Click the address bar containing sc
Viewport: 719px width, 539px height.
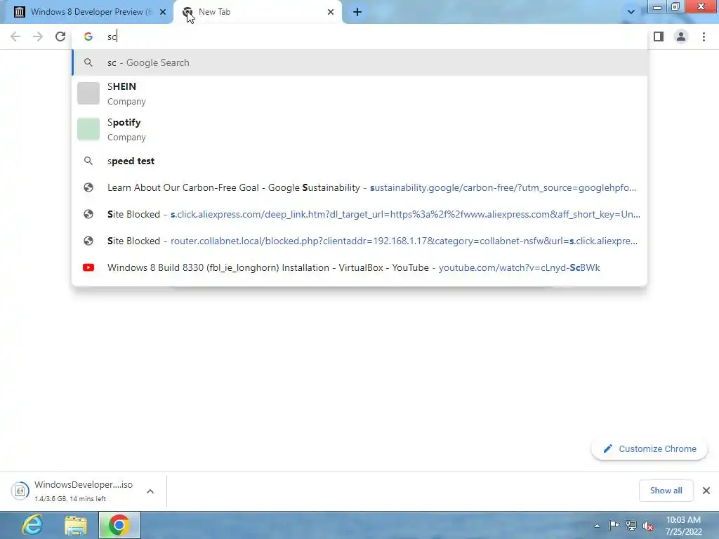coord(360,36)
